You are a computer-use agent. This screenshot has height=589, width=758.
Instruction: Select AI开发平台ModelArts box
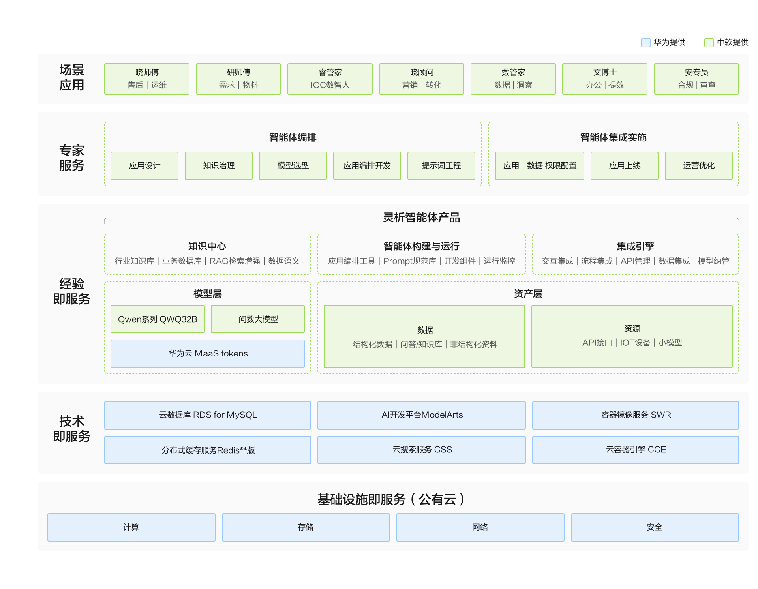point(421,415)
